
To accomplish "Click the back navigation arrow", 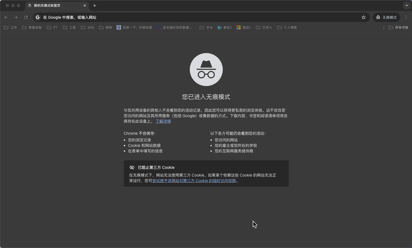I will pyautogui.click(x=6, y=17).
